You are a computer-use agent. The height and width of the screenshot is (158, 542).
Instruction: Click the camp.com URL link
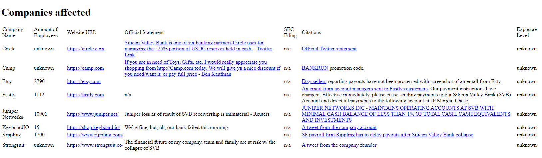85,68
